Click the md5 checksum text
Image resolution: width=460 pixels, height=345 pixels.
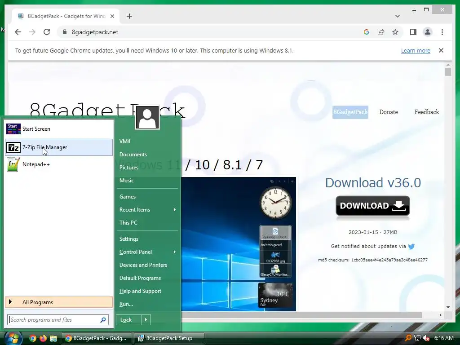373,260
